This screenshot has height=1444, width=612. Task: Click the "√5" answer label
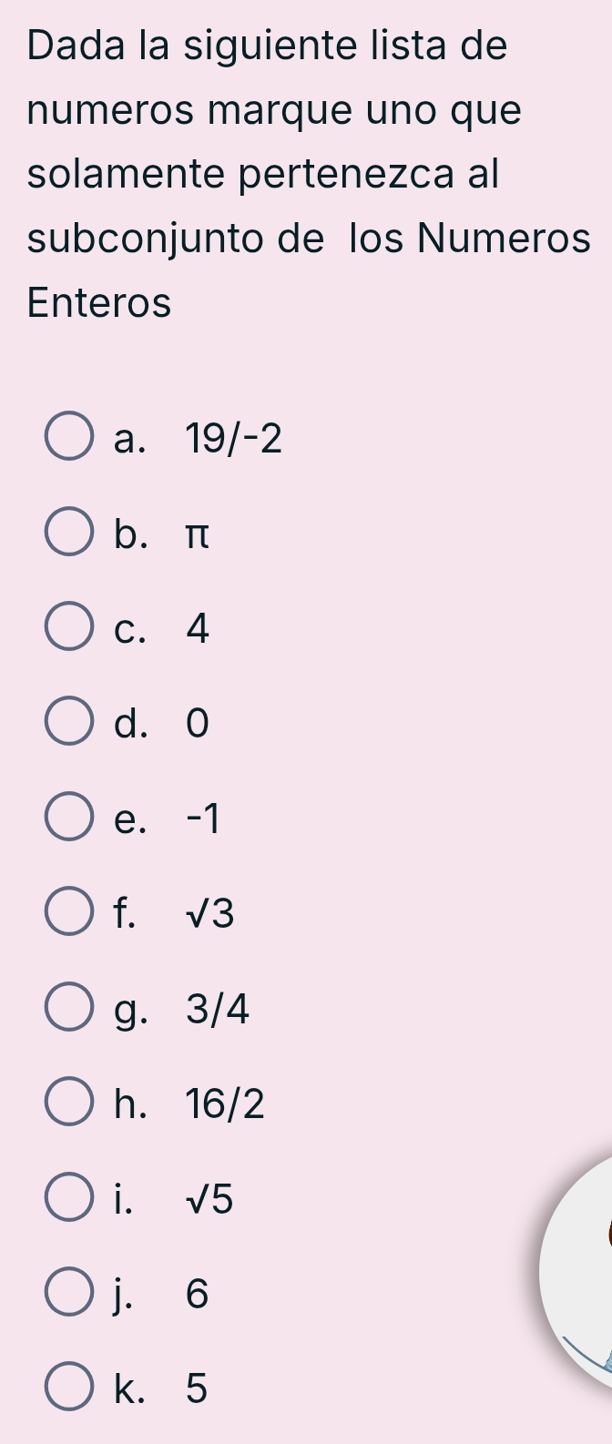click(x=209, y=1200)
